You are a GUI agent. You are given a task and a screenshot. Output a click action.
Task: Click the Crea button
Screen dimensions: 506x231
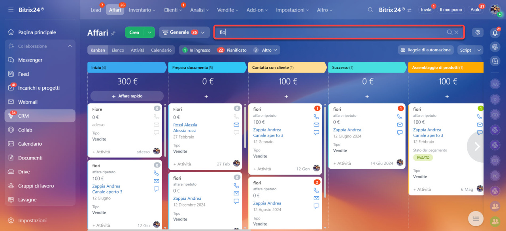(x=134, y=32)
